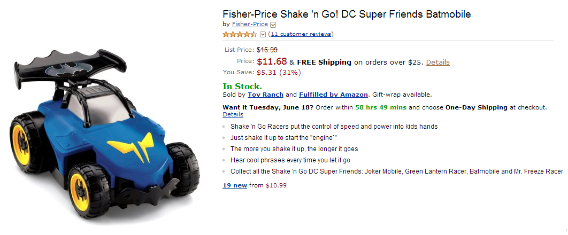Click the Collect all Shake 'n Go bullet
568x235 pixels.
click(396, 171)
